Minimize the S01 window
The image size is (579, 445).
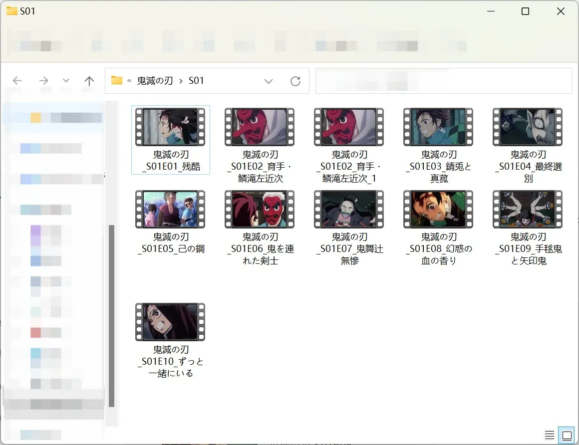[x=491, y=11]
